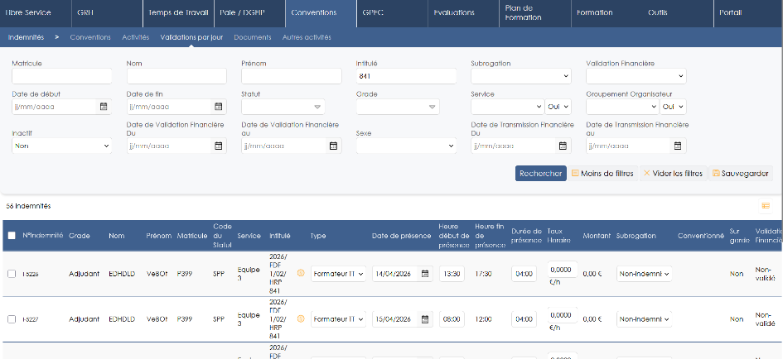Open the Oui dropdown next to Service
783x359 pixels.
point(558,107)
